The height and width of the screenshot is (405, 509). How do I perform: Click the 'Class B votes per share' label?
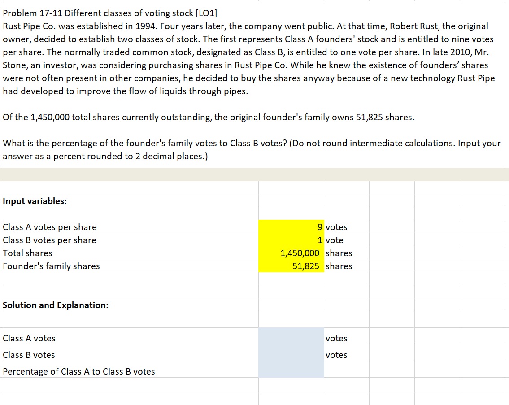[x=49, y=240]
